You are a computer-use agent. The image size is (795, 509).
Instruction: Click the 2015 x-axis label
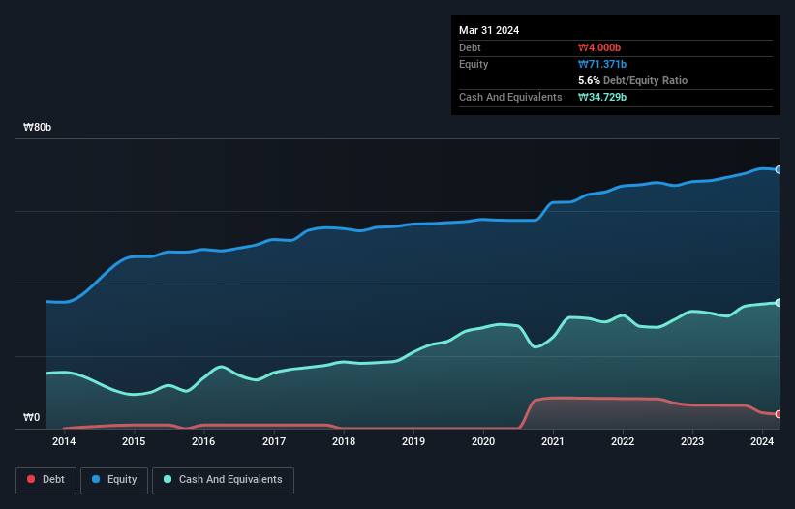tap(134, 441)
